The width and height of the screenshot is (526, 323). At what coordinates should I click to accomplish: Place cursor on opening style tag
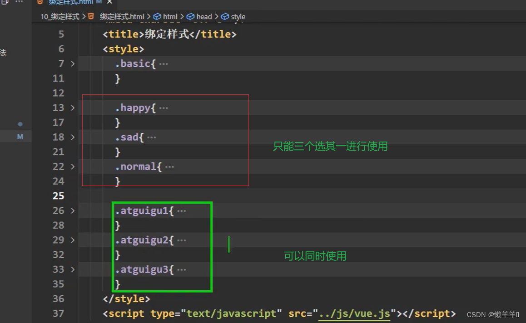(123, 49)
